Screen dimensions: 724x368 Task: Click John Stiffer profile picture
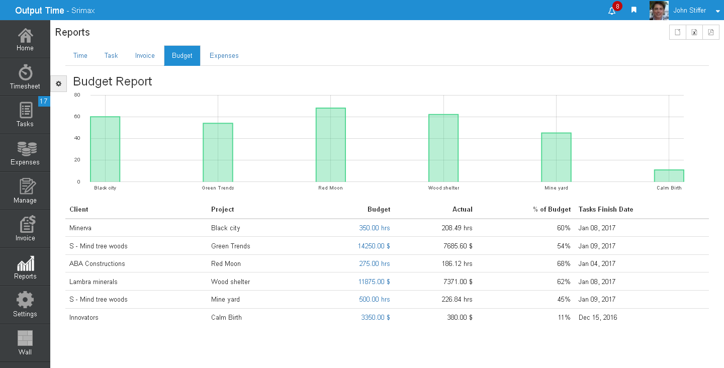click(659, 10)
